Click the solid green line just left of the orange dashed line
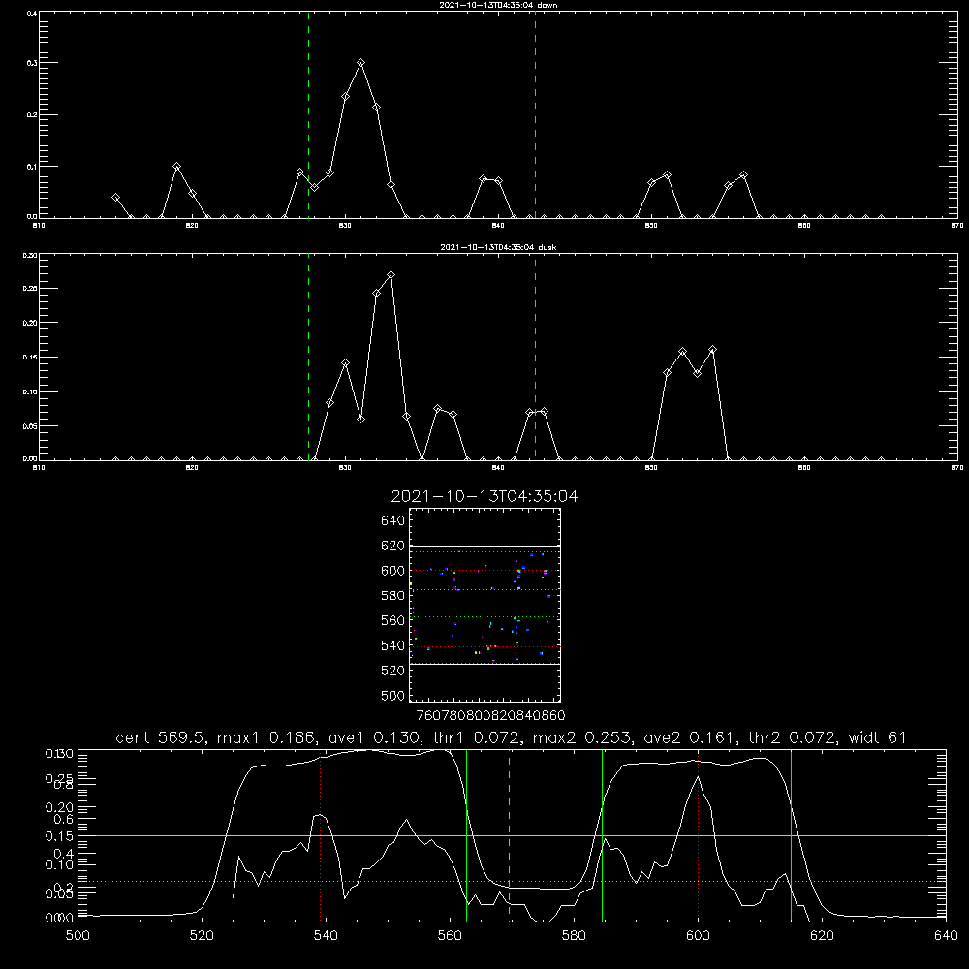Screen dimensions: 969x969 [x=467, y=835]
